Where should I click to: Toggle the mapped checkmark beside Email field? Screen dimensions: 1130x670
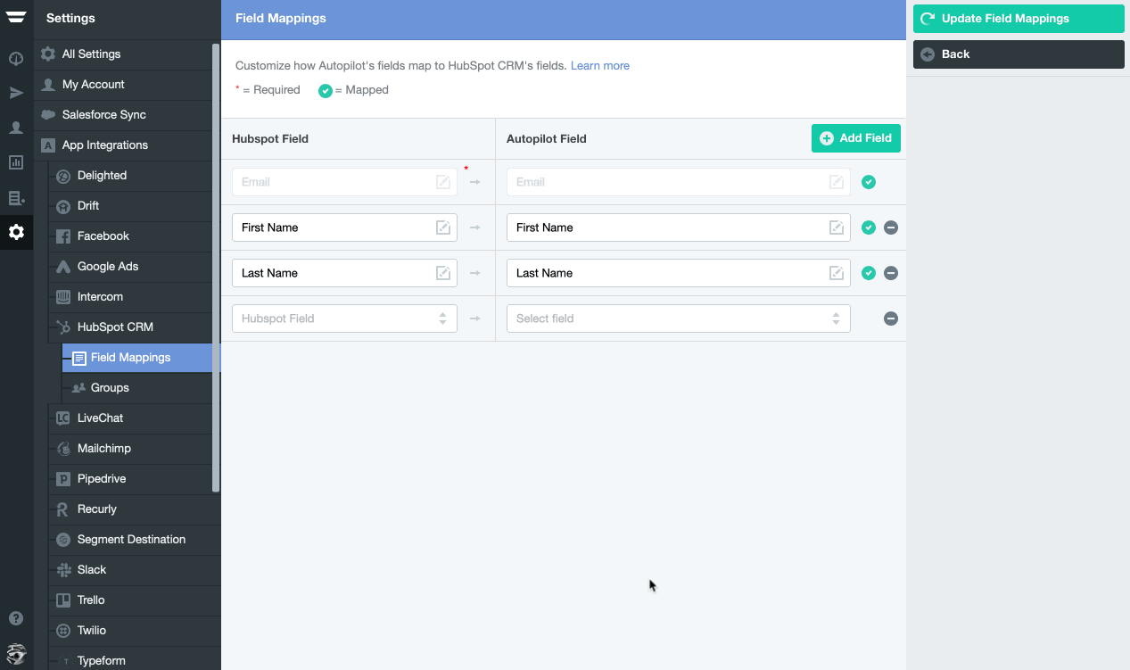coord(869,181)
